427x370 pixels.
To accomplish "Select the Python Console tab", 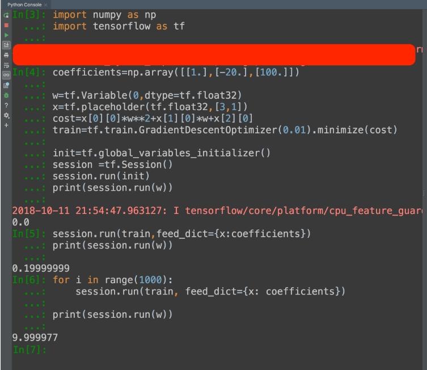I will coord(24,5).
